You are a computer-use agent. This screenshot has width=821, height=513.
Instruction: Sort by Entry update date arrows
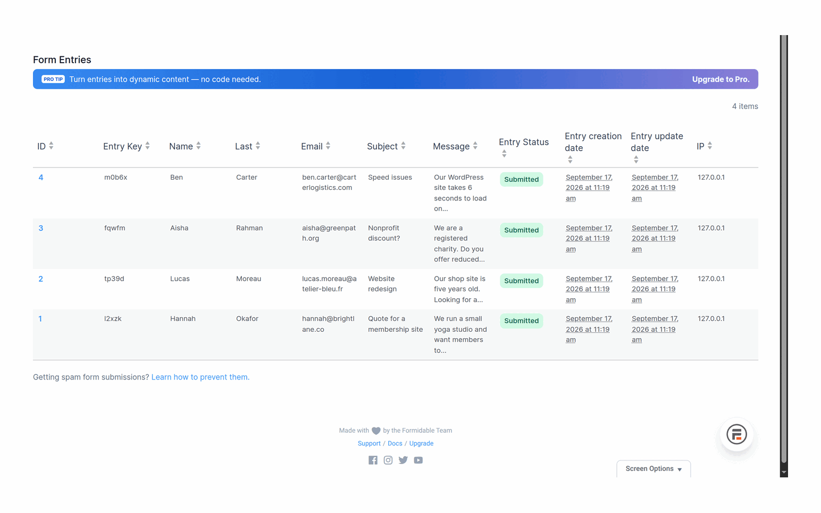(636, 159)
